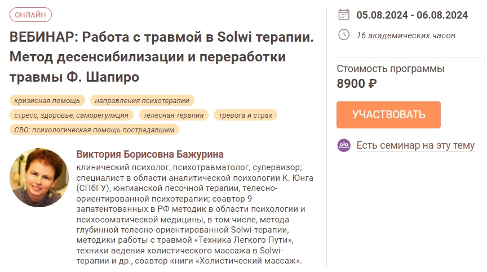The width and height of the screenshot is (487, 272).
Task: Select the 'кризисная помощь' tag
Action: (x=47, y=100)
